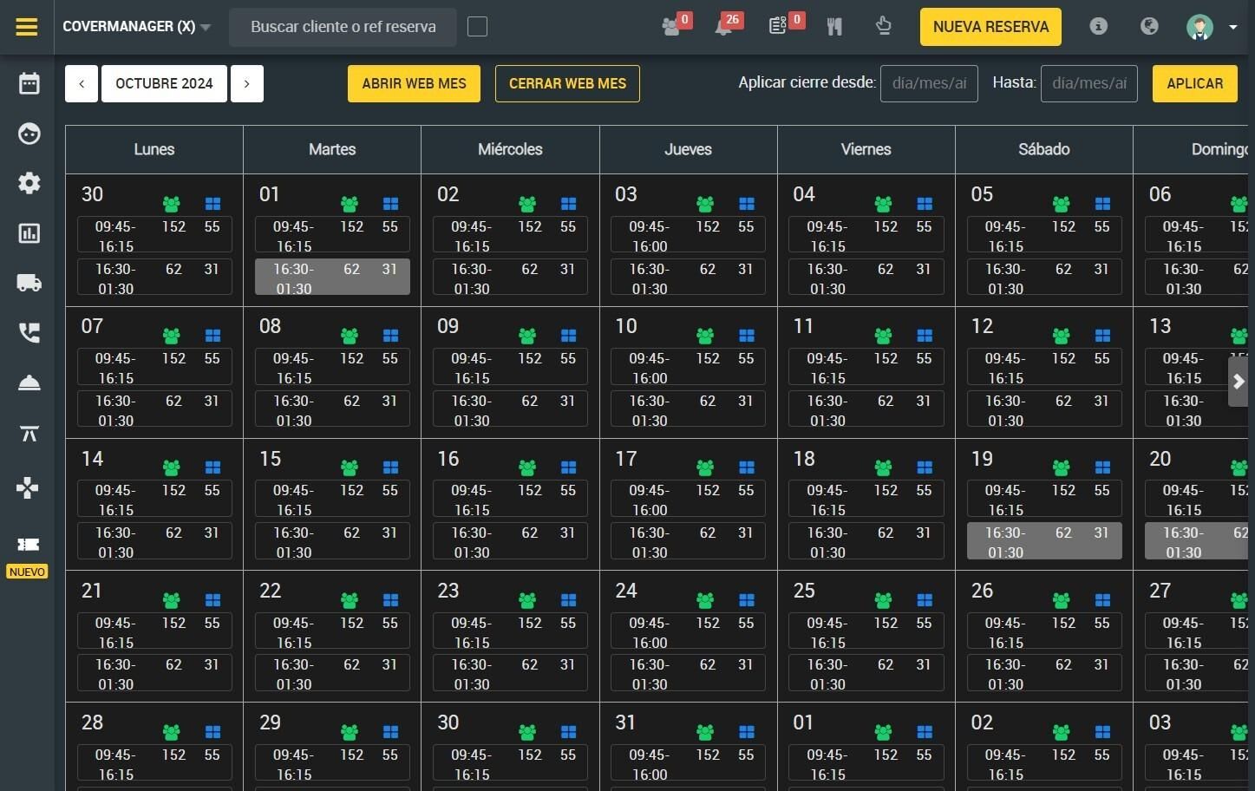Toggle green people icon on day 01

pyautogui.click(x=350, y=204)
